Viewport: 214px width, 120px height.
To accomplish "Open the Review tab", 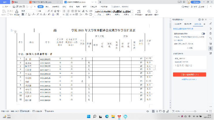I will [71, 7].
